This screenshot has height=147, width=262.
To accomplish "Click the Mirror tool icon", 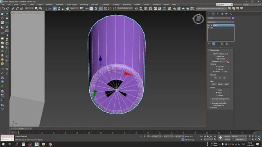I will pyautogui.click(x=136, y=9).
